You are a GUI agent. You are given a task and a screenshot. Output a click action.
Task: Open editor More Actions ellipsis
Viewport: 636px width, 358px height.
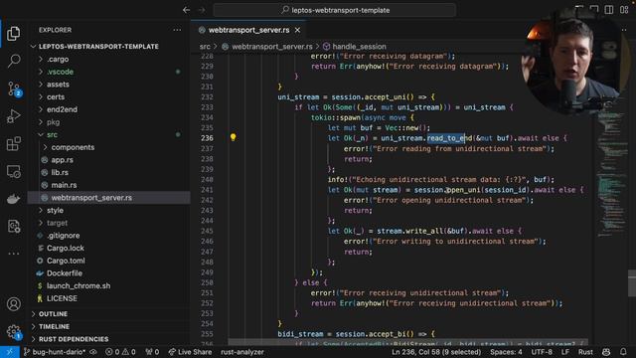[x=624, y=30]
